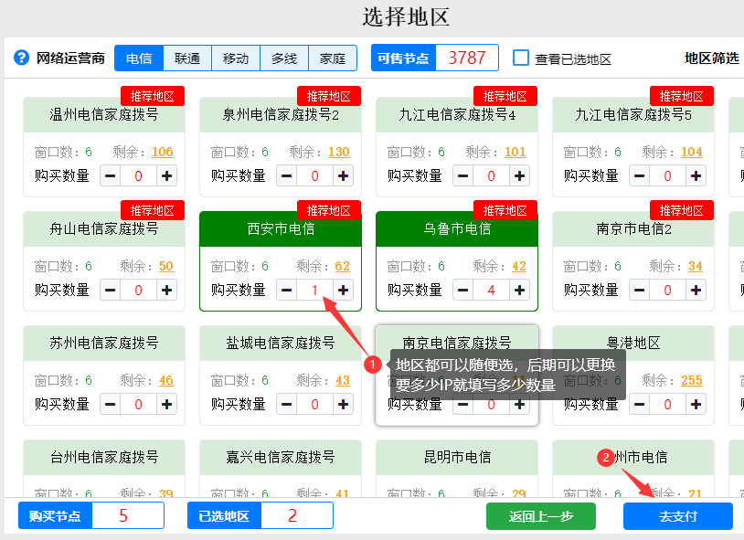
Task: Click the quantity input field of 西安市电信
Action: 315,290
